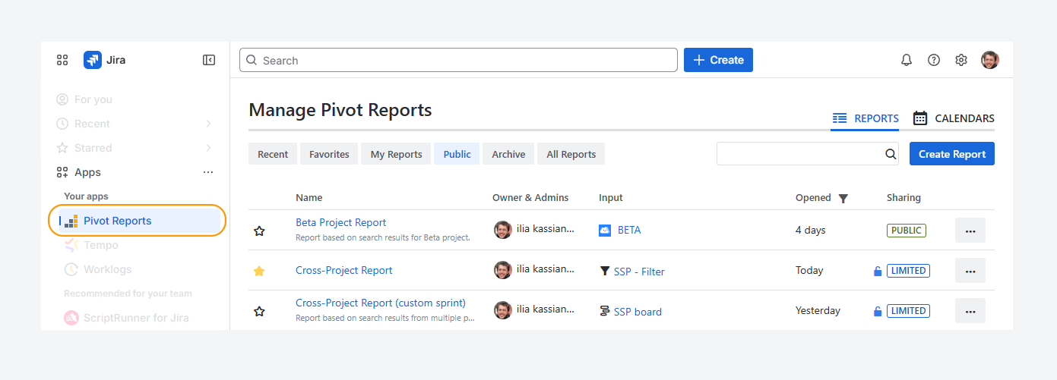Viewport: 1057px width, 380px height.
Task: Open the help question mark icon
Action: click(934, 60)
